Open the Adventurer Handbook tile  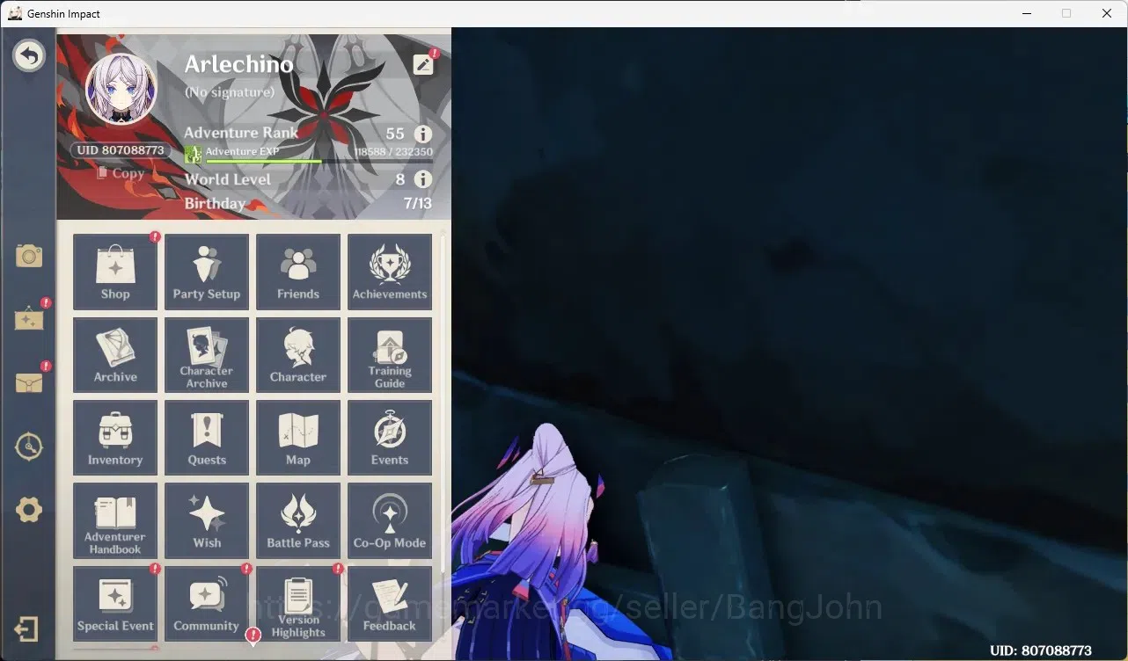tap(115, 520)
